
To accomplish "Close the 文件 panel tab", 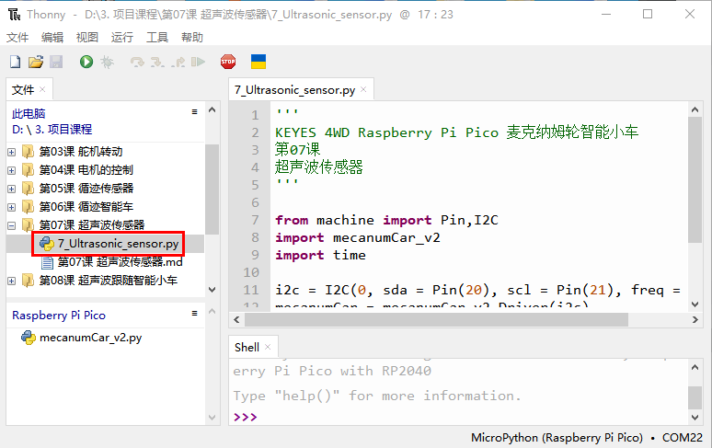I will point(42,89).
